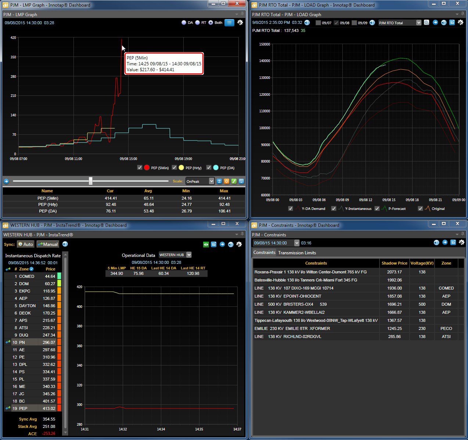Viewport: 468px width, 440px height.
Task: Click blue arrow icon in LOAD Graph toolbar
Action: [x=435, y=23]
